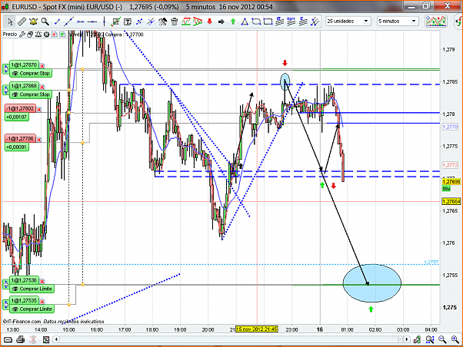Image resolution: width=463 pixels, height=347 pixels.
Task: Select the rectangle shape drawing tool
Action: point(268,21)
